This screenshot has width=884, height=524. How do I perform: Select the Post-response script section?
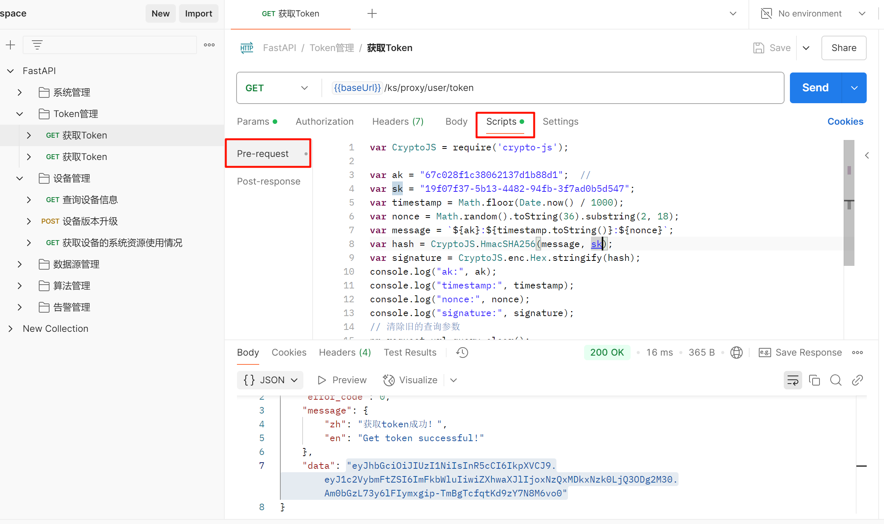coord(268,181)
